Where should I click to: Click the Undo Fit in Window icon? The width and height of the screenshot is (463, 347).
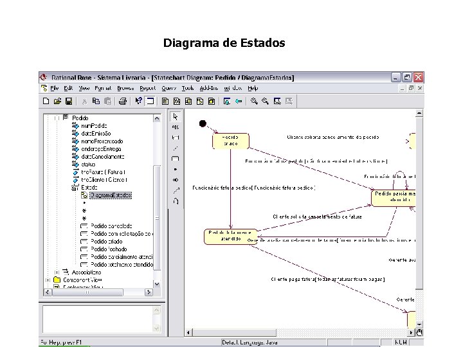pos(289,102)
